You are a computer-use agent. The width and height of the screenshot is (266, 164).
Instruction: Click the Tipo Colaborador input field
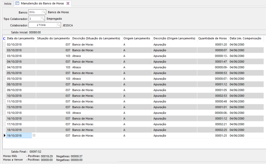[34, 19]
